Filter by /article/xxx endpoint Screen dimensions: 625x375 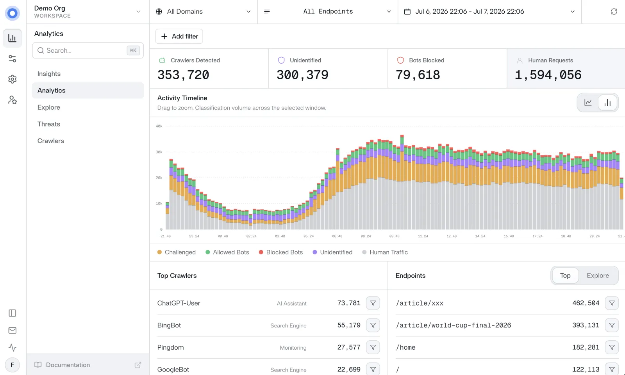coord(612,303)
